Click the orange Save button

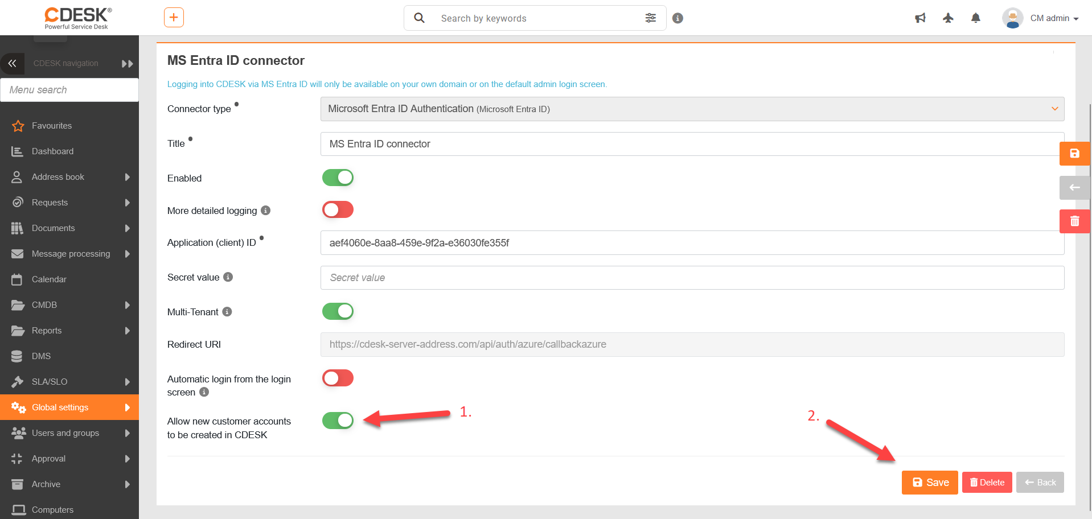tap(930, 483)
